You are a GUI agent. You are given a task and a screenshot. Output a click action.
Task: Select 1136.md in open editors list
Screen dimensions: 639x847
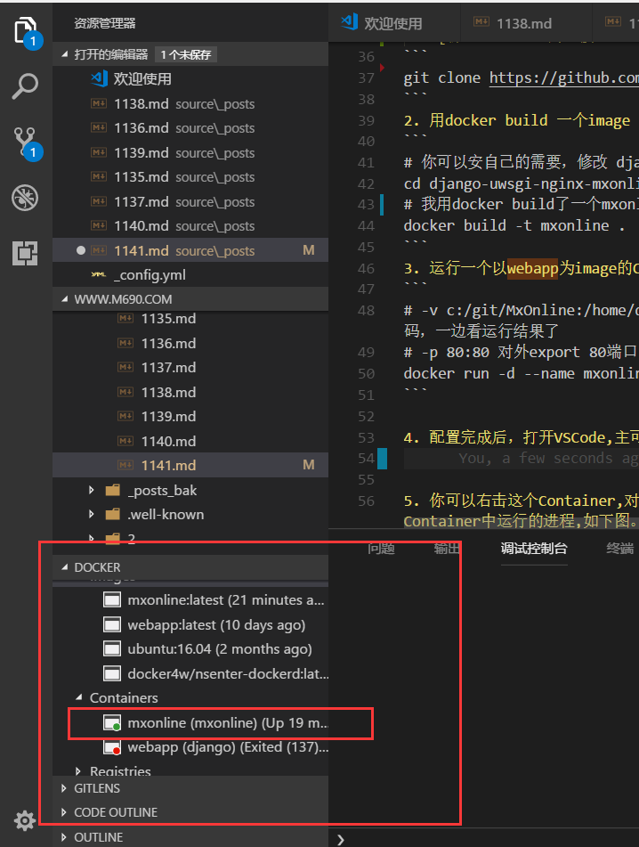[190, 128]
